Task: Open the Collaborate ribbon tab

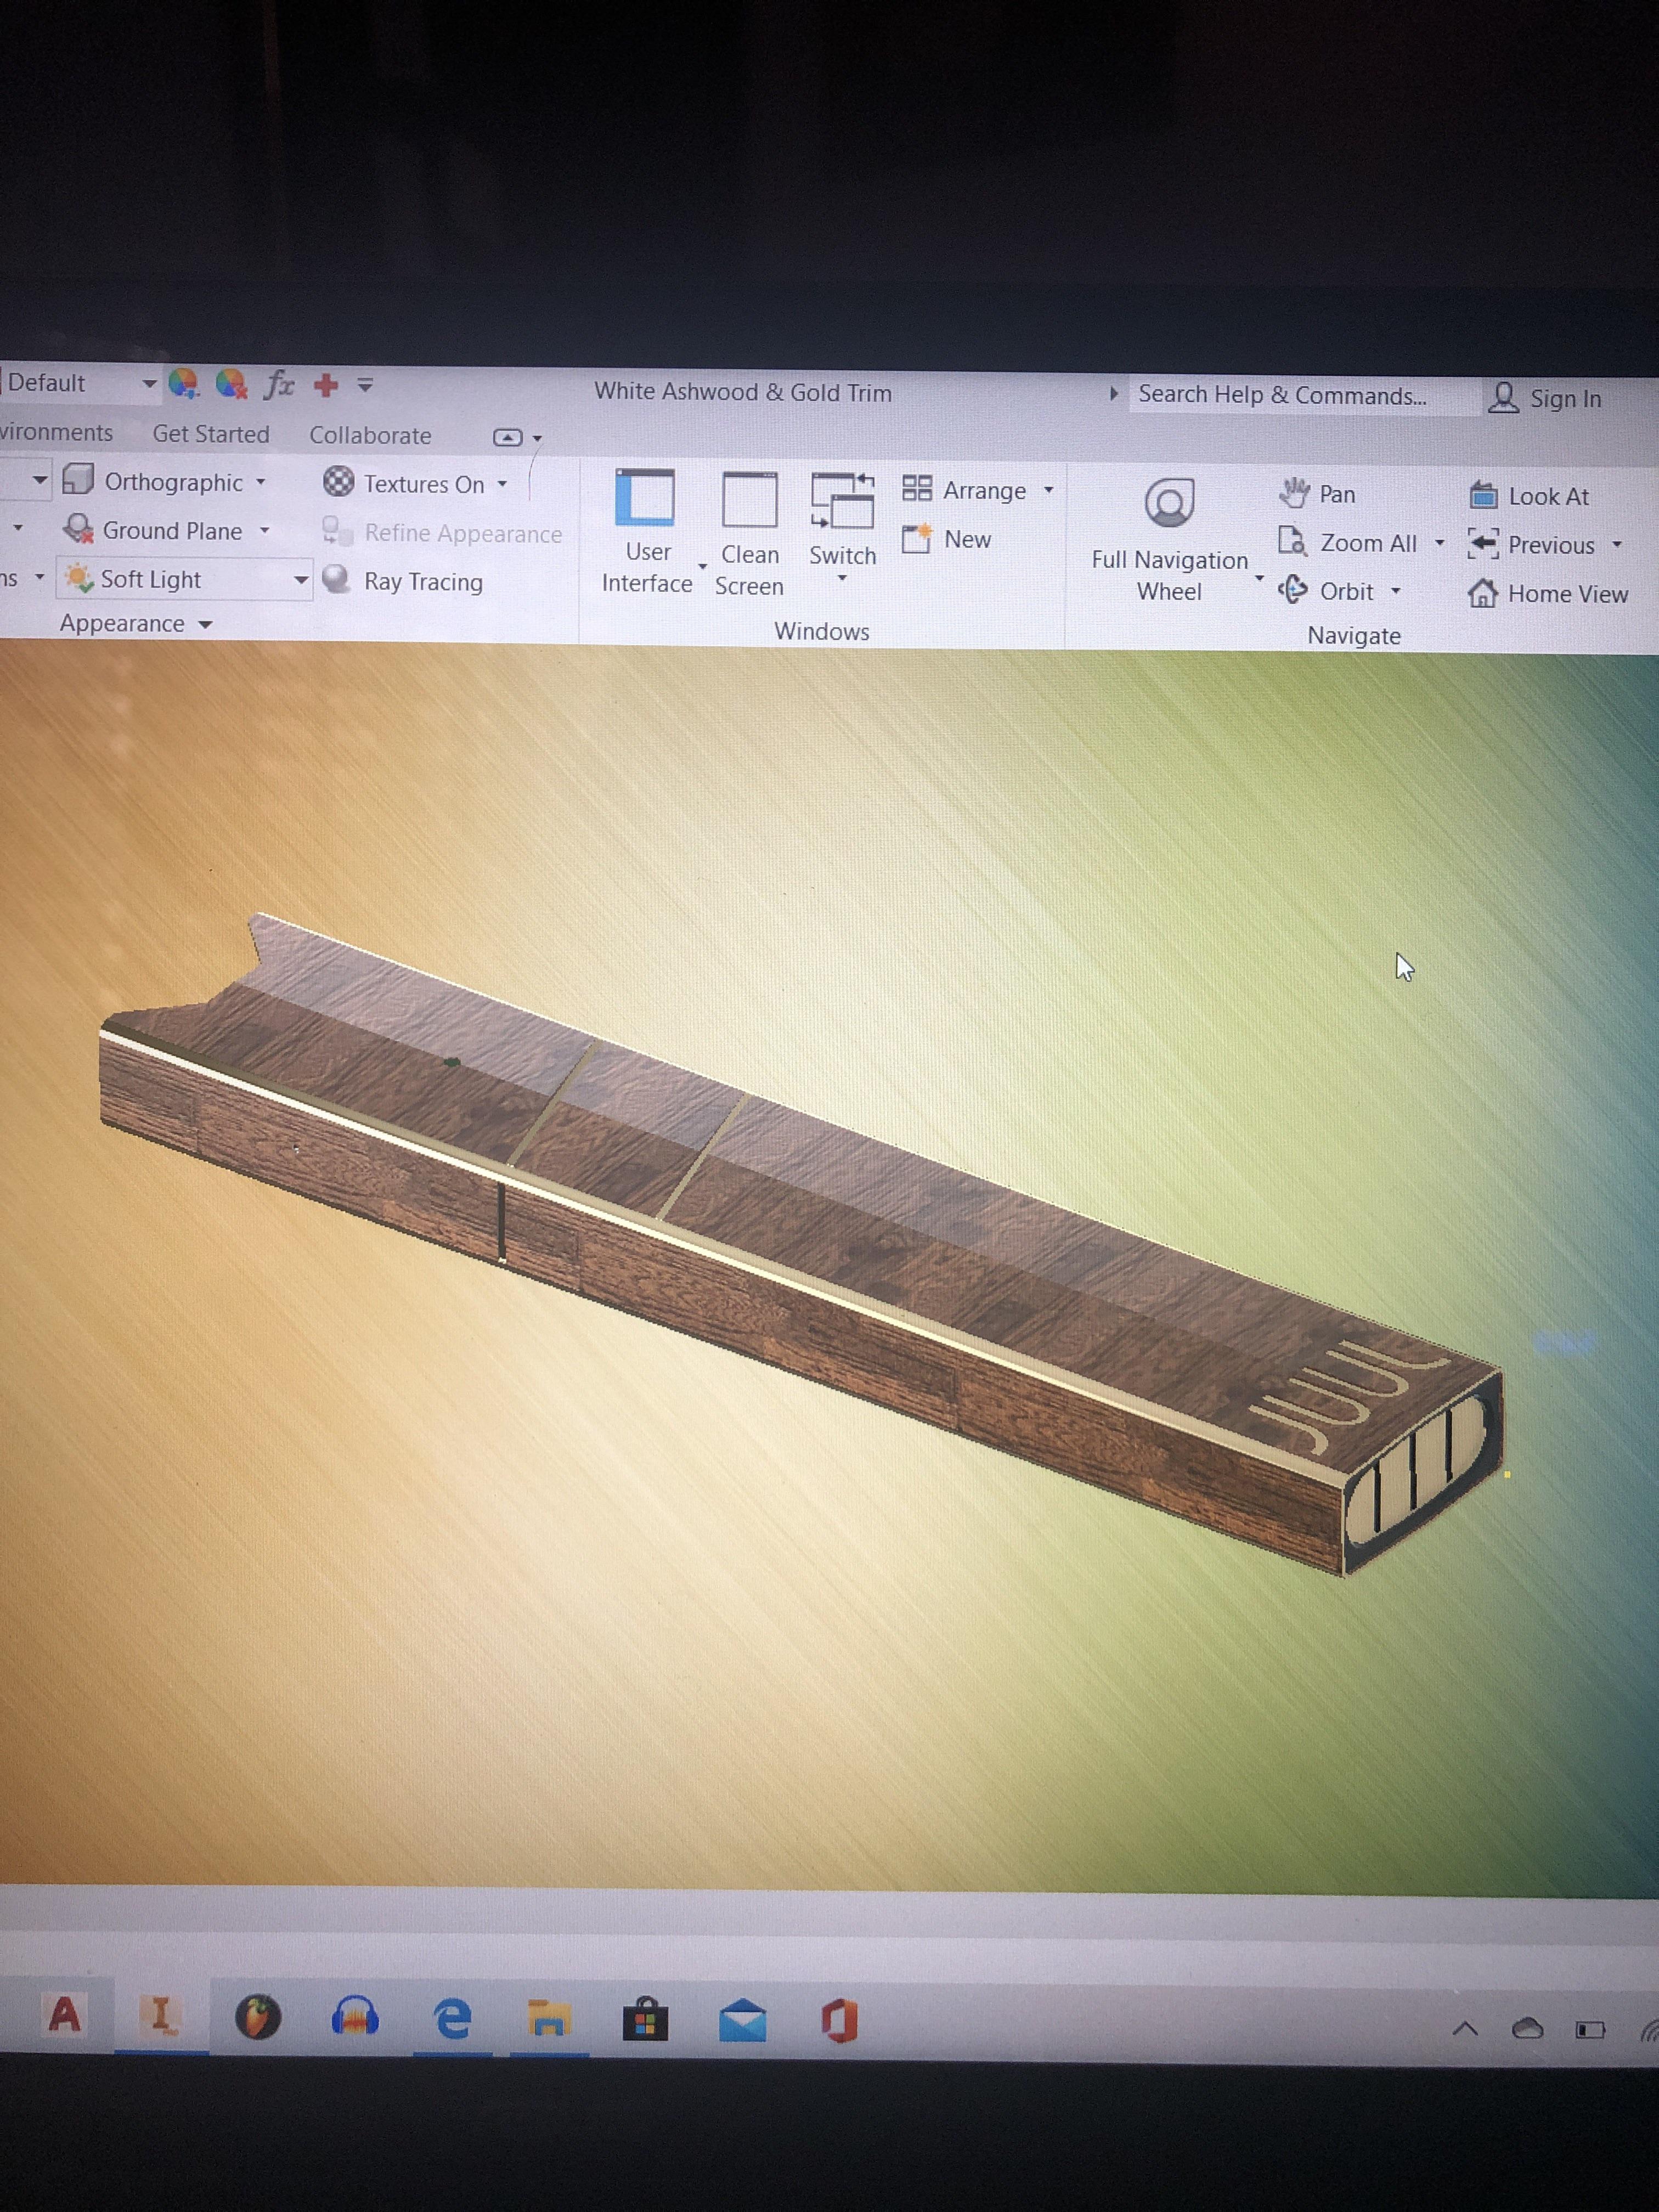Action: (370, 436)
